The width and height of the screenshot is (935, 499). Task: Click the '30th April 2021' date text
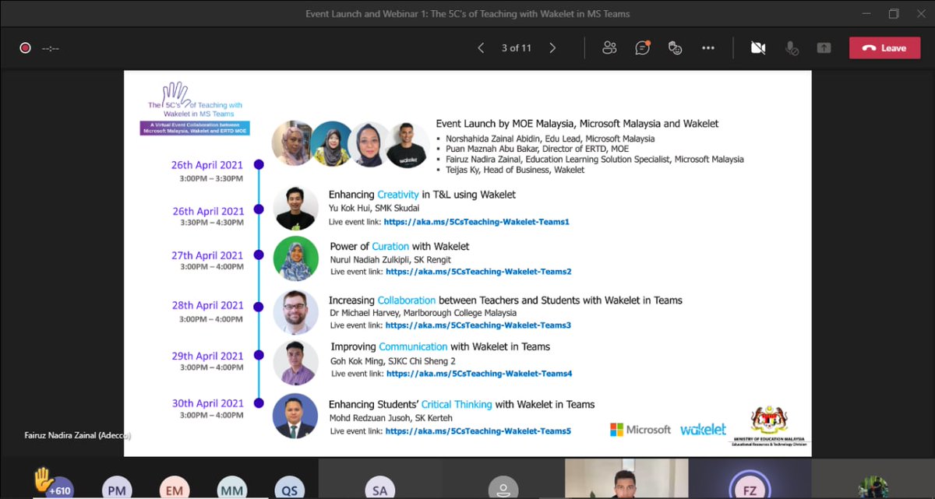point(208,403)
